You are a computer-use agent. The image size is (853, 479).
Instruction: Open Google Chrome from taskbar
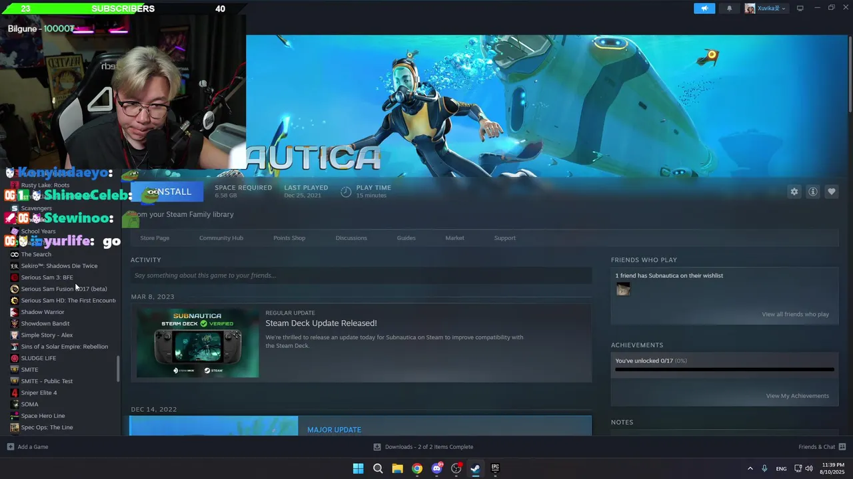[x=417, y=468]
